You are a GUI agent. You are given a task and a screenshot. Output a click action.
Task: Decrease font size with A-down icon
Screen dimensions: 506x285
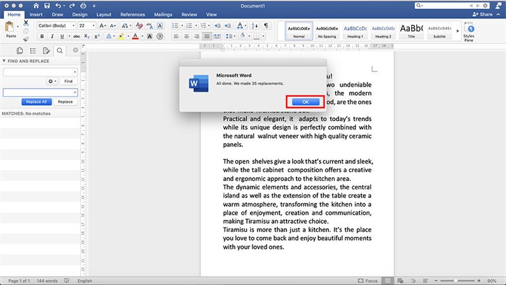pos(113,26)
